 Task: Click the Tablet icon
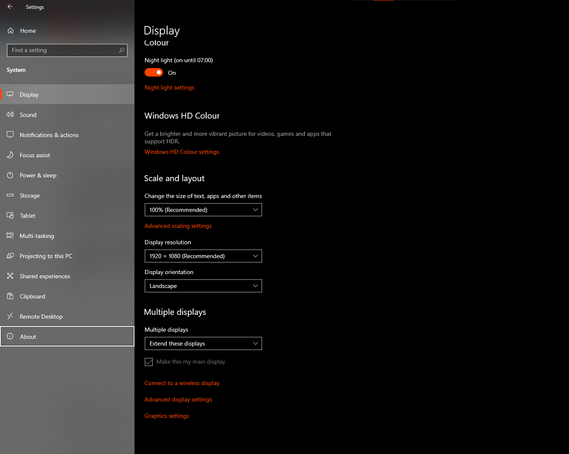(10, 215)
